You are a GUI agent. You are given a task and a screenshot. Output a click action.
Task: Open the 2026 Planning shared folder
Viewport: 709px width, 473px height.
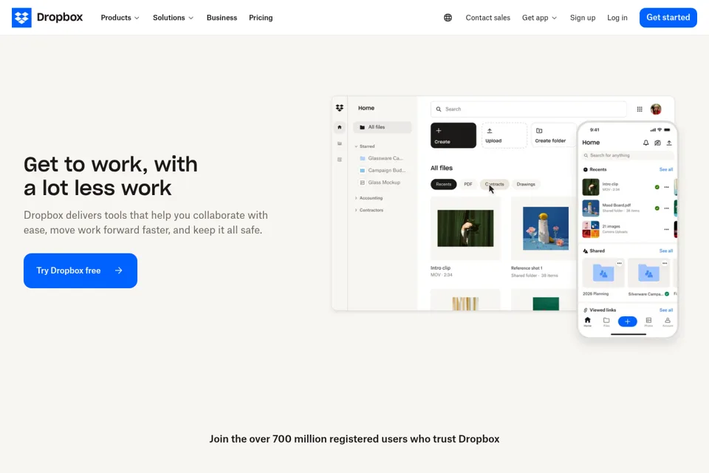pyautogui.click(x=603, y=273)
